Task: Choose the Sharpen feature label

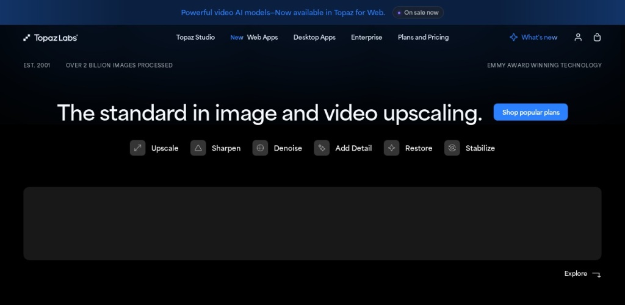Action: tap(226, 148)
